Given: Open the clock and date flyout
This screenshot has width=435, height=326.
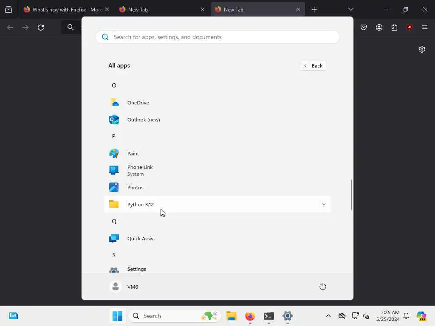Looking at the screenshot, I should tap(388, 316).
